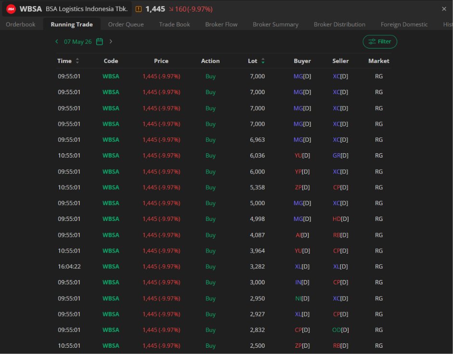Click seller OD[D] in 2,832 lot row
Screen dimensions: 453x354
point(341,330)
